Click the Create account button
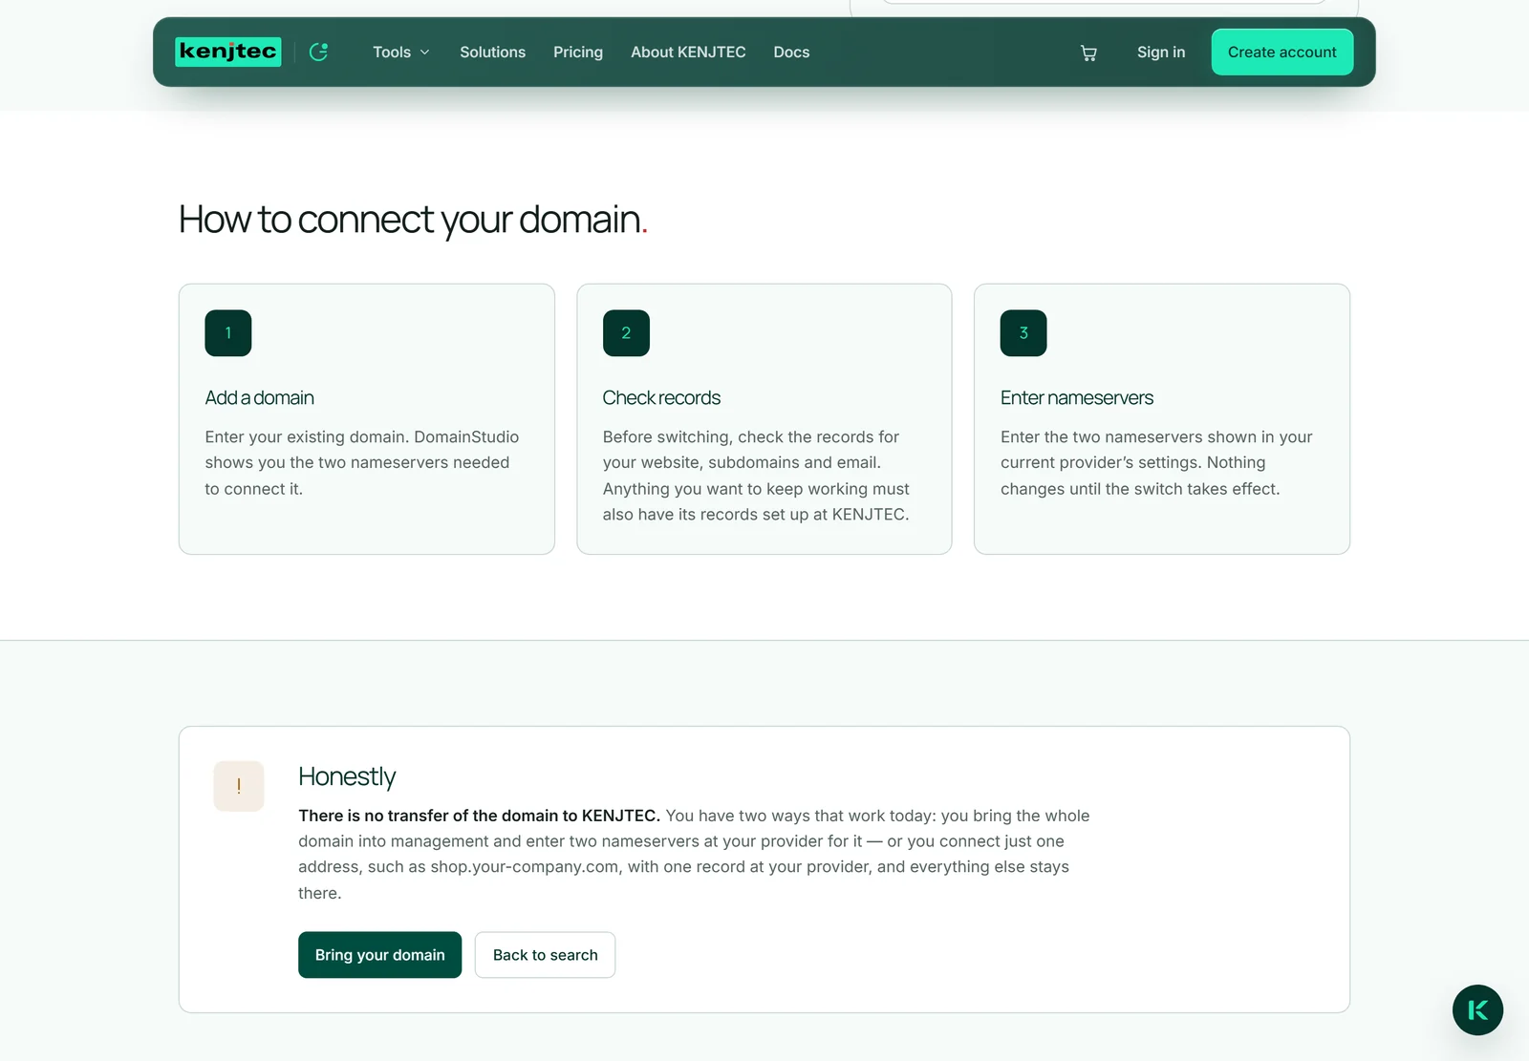 (1282, 53)
